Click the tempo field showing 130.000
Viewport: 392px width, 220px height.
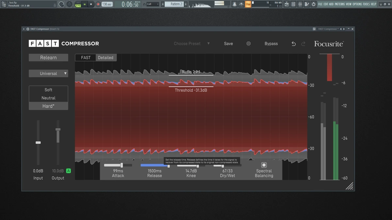click(x=106, y=4)
